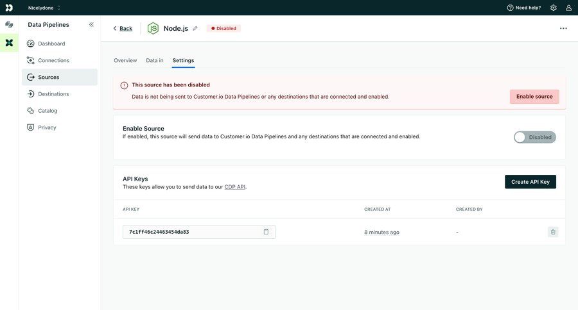Switch to the Overview tab
578x310 pixels.
click(125, 60)
